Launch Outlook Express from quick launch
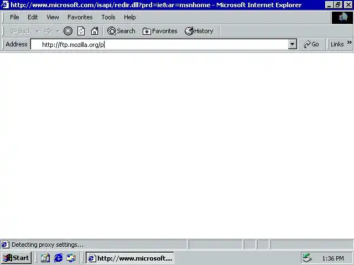Screen dimensions: 354x265 click(x=71, y=258)
